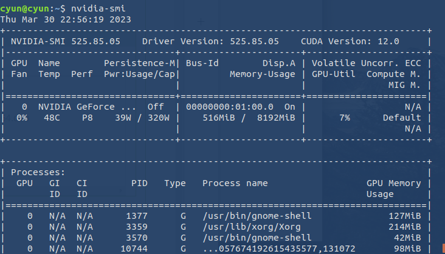Click the Persistence-M value 'Off'
The height and width of the screenshot is (254, 445).
tap(156, 107)
